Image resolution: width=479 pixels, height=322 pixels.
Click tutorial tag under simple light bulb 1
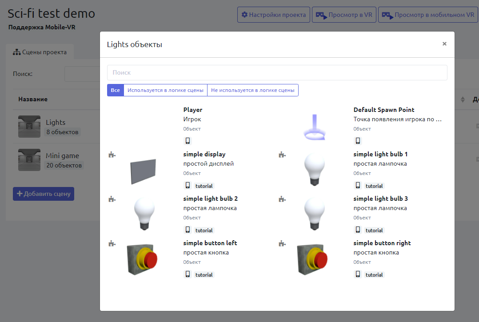374,186
